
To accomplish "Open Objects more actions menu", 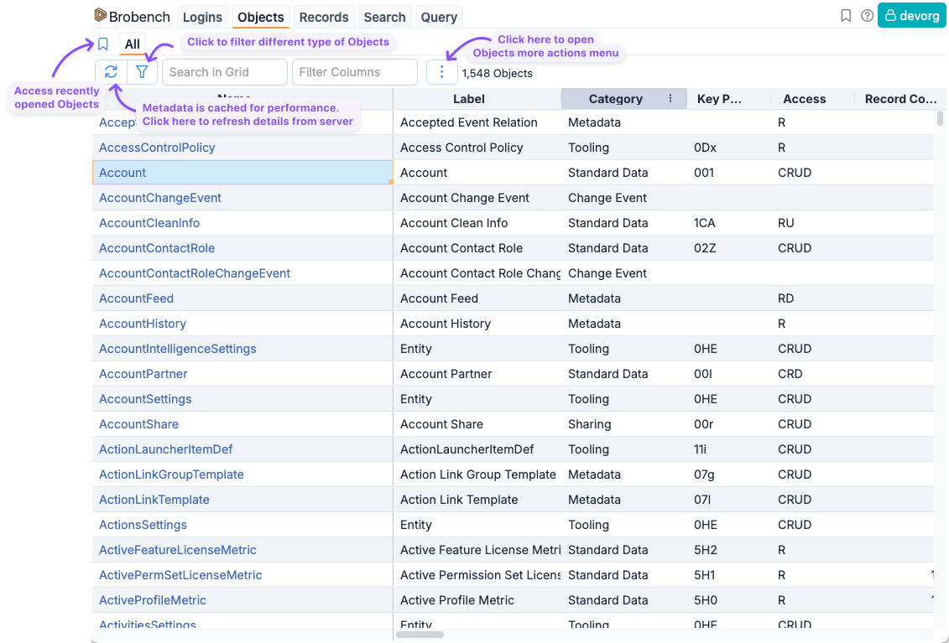I will (x=442, y=73).
